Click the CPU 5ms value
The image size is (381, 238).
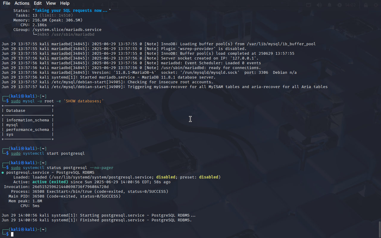[x=36, y=206]
